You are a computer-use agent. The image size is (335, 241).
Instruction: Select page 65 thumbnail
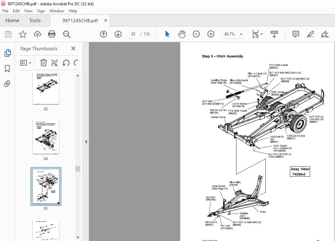(46, 187)
